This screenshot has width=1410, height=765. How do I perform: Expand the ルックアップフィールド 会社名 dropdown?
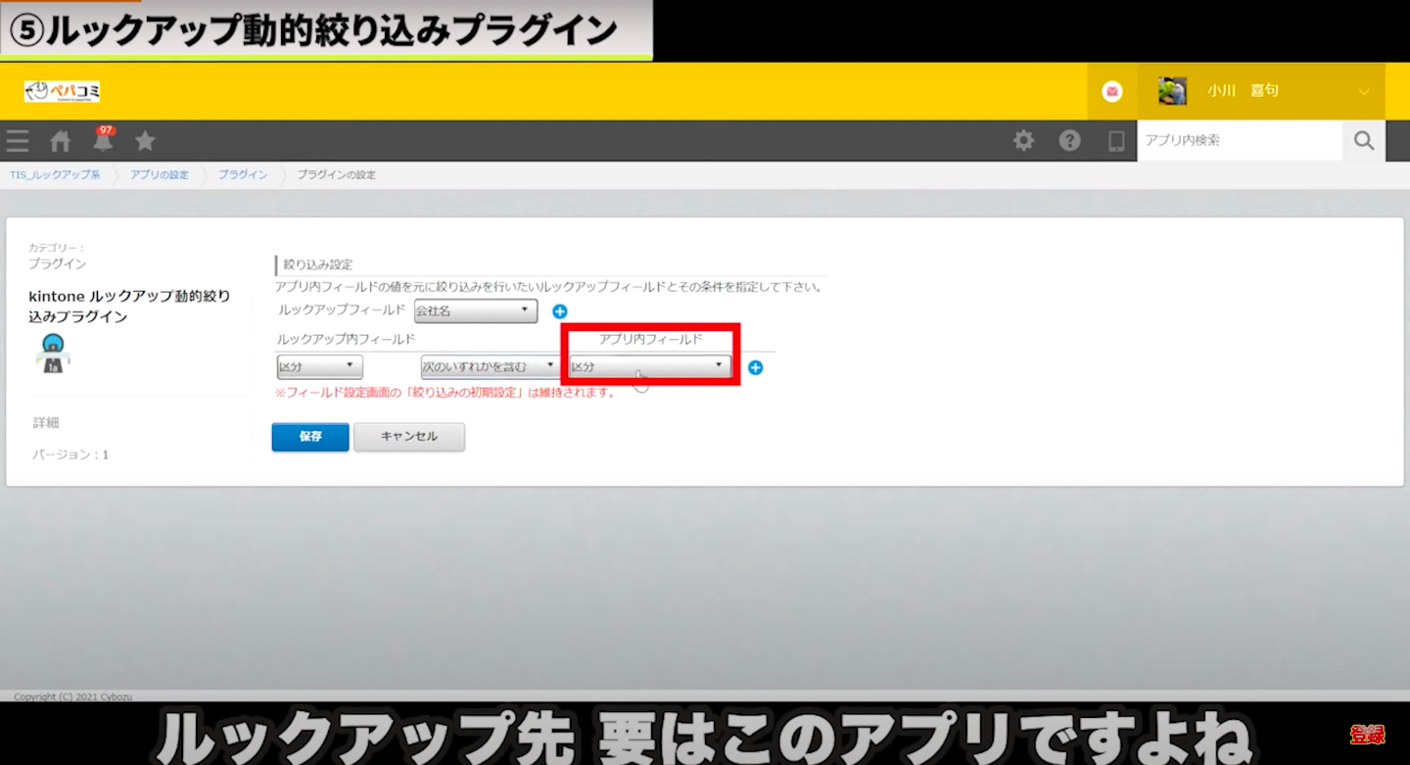tap(476, 311)
